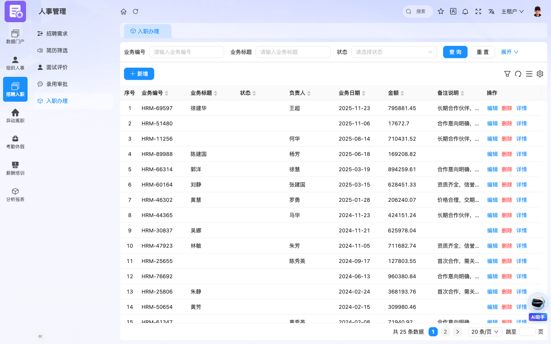
Task: Click the table reload icon above the grid
Action: 518,74
